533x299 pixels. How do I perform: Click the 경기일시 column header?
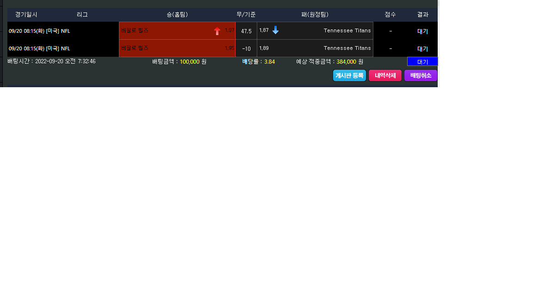(26, 15)
